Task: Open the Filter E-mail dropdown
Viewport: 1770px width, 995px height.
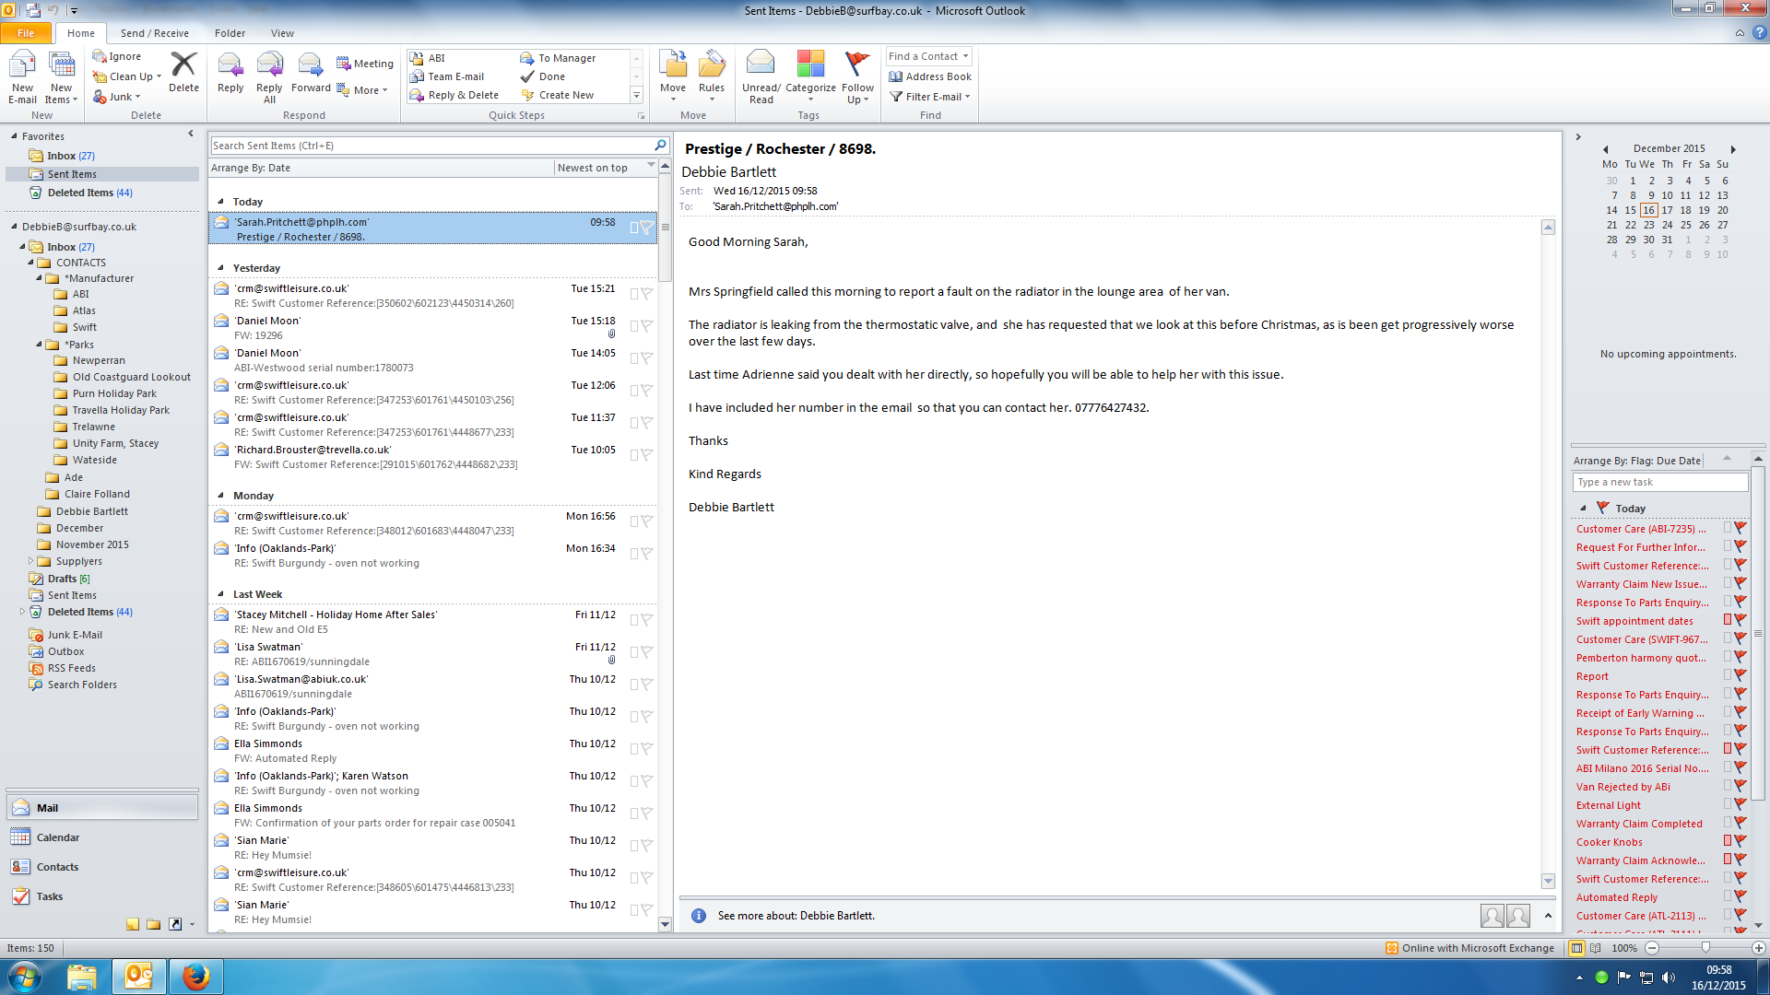Action: coord(930,97)
